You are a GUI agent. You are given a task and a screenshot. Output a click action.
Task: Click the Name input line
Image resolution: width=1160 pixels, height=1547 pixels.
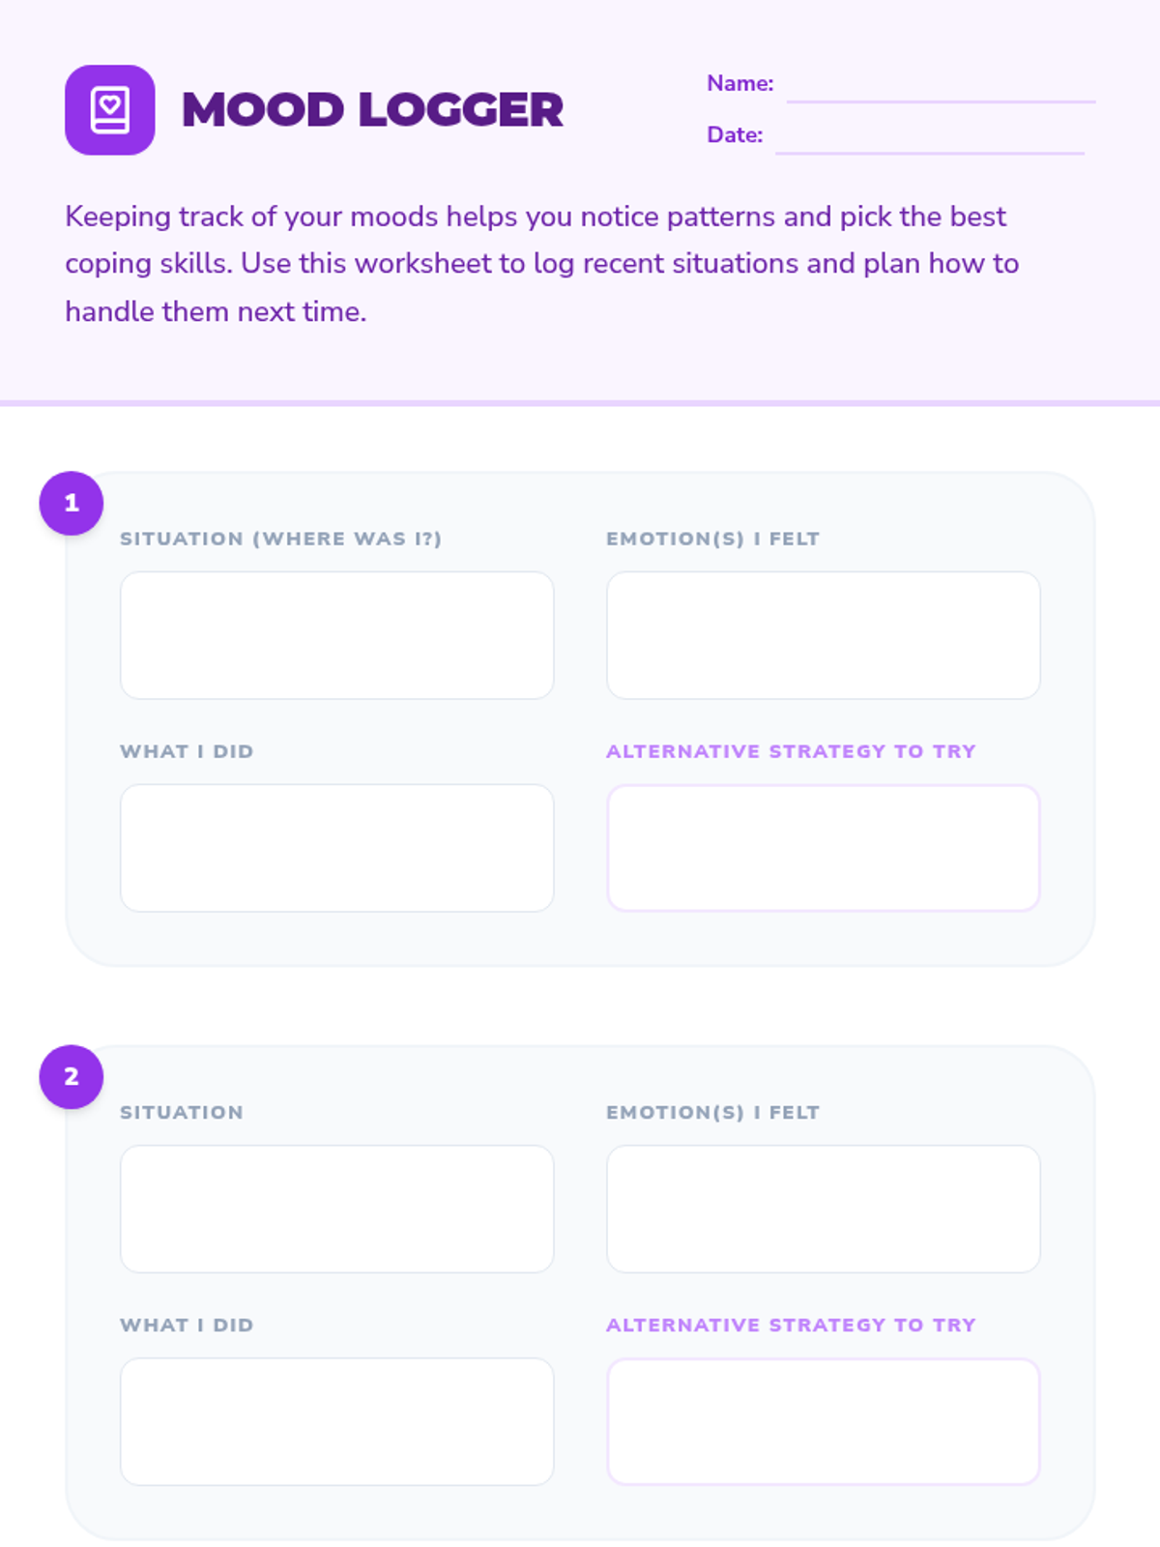tap(940, 87)
